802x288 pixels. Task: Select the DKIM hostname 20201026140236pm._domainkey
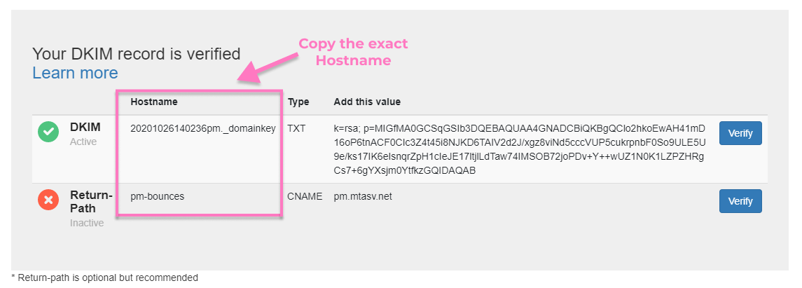[x=203, y=128]
